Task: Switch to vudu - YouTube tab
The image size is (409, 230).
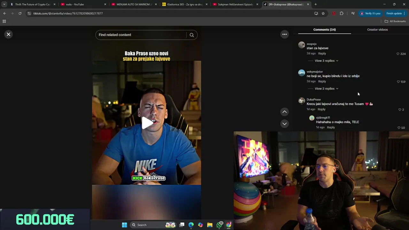Action: click(84, 4)
